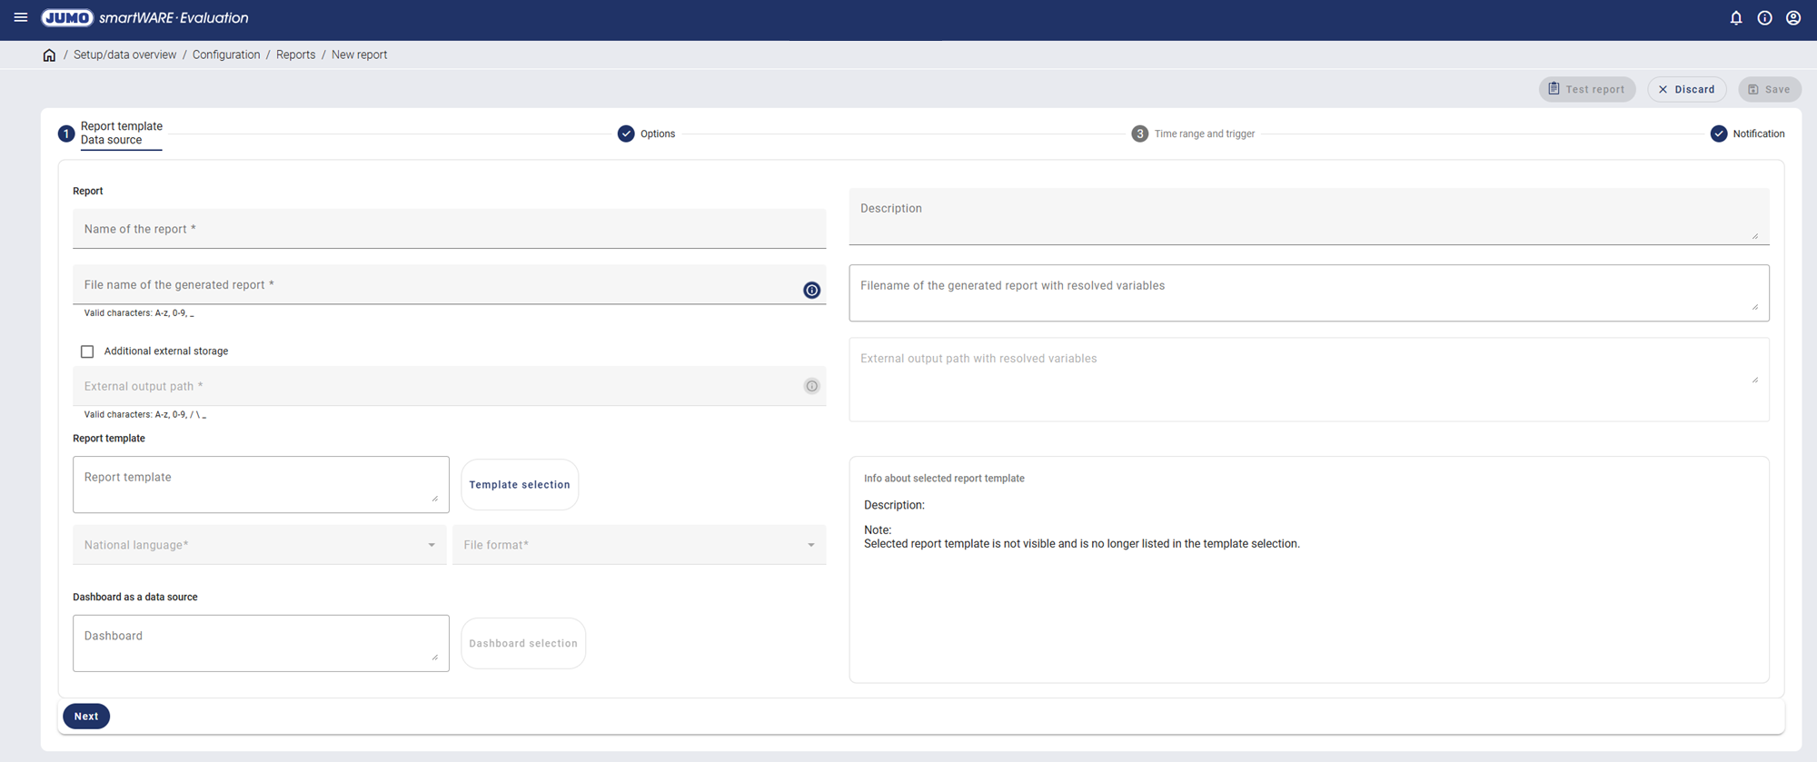Image resolution: width=1817 pixels, height=762 pixels.
Task: Click the Template selection button
Action: click(x=520, y=485)
